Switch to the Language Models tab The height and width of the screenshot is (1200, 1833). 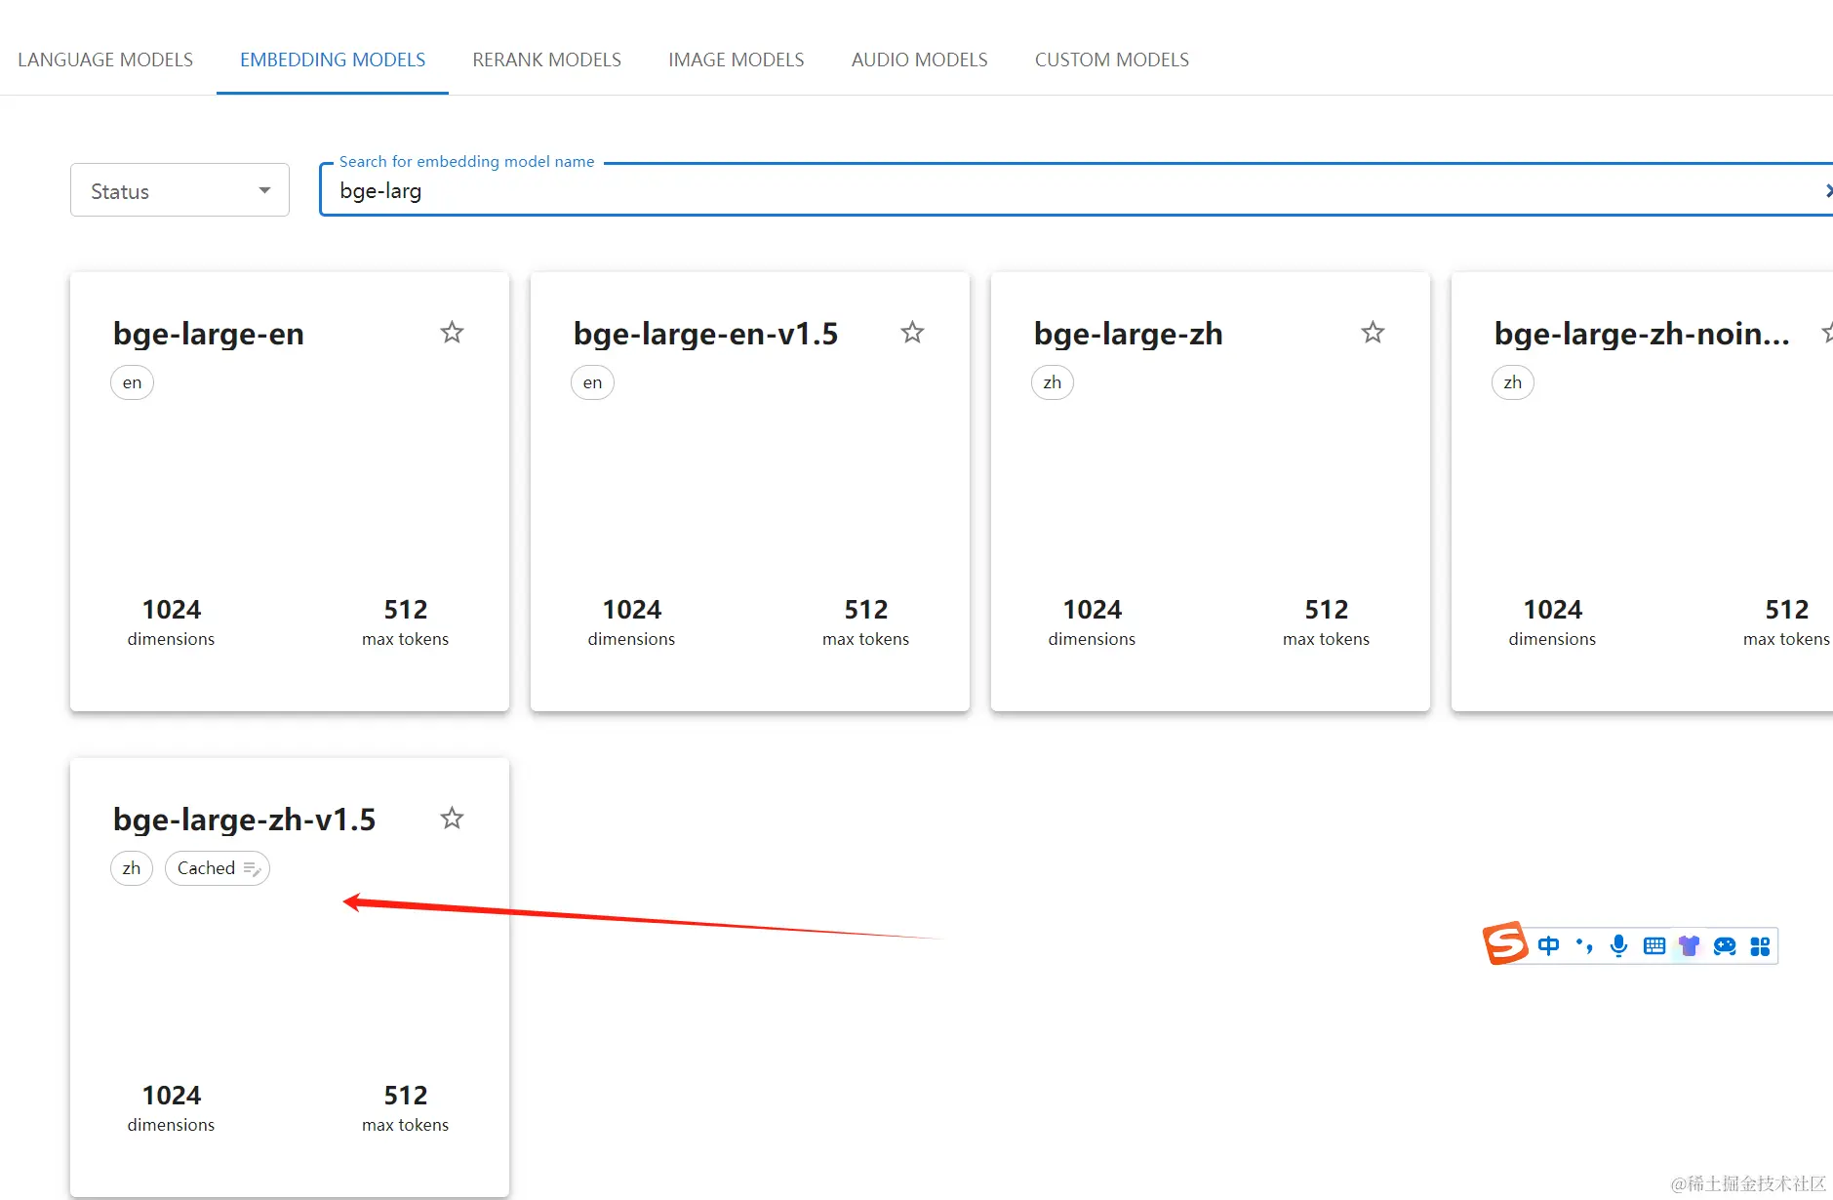[105, 60]
